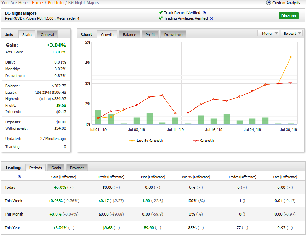
Task: Click the Pips (Difference) column header
Action: coord(153,177)
